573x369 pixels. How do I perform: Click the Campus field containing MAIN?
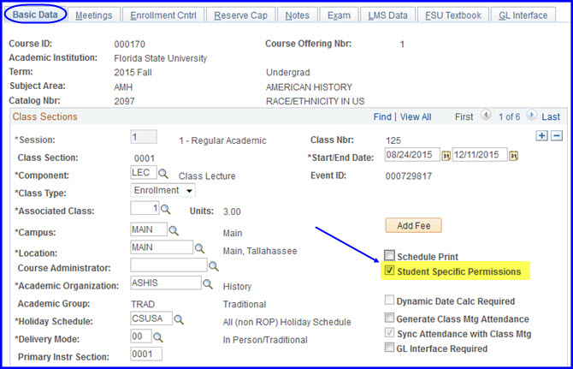149,229
